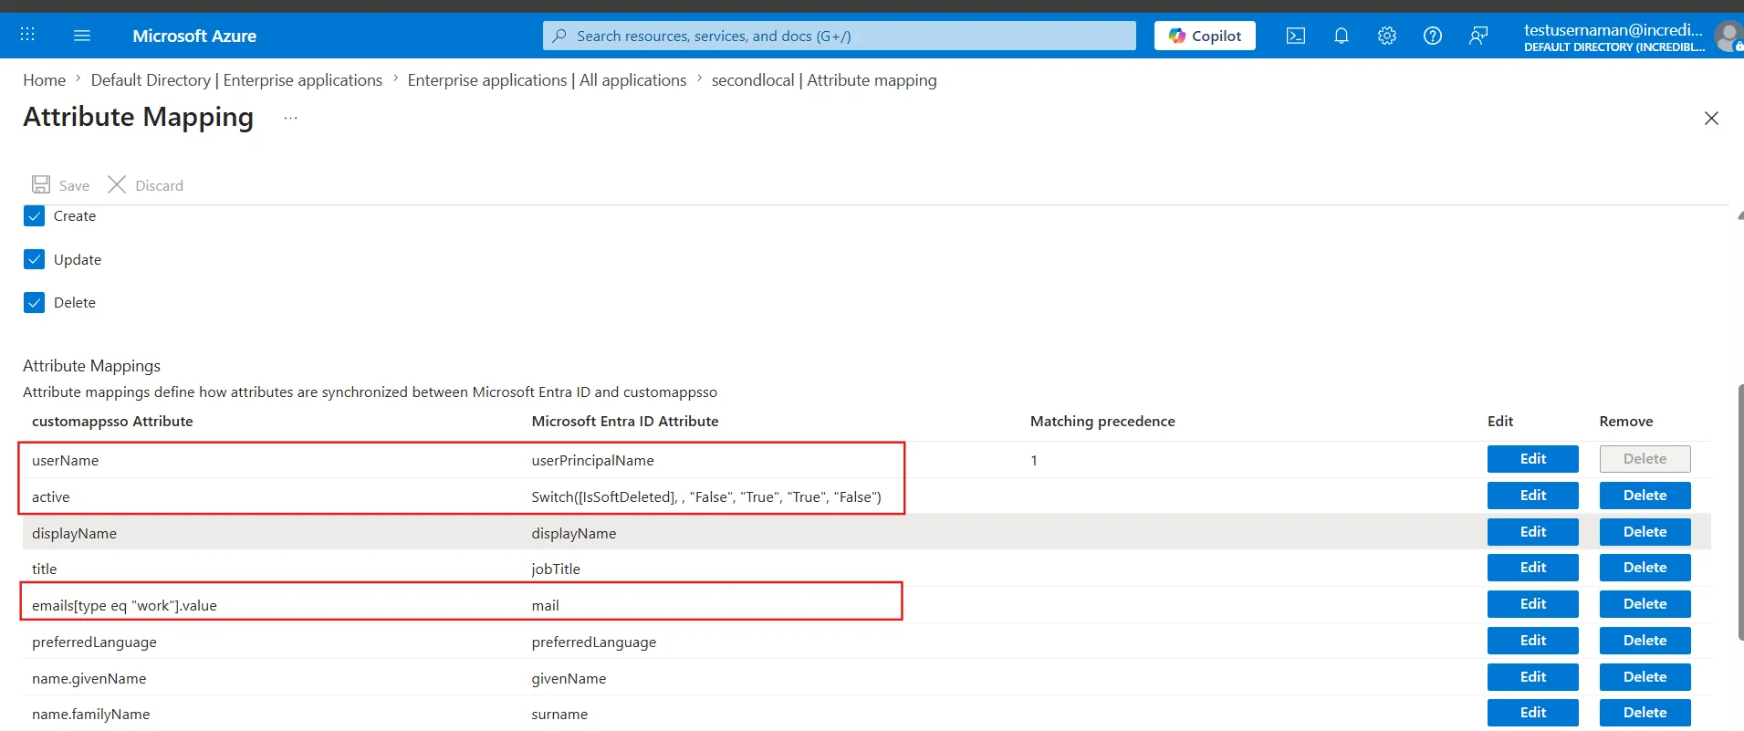
Task: Open the Azure apps grid icon
Action: coord(27,35)
